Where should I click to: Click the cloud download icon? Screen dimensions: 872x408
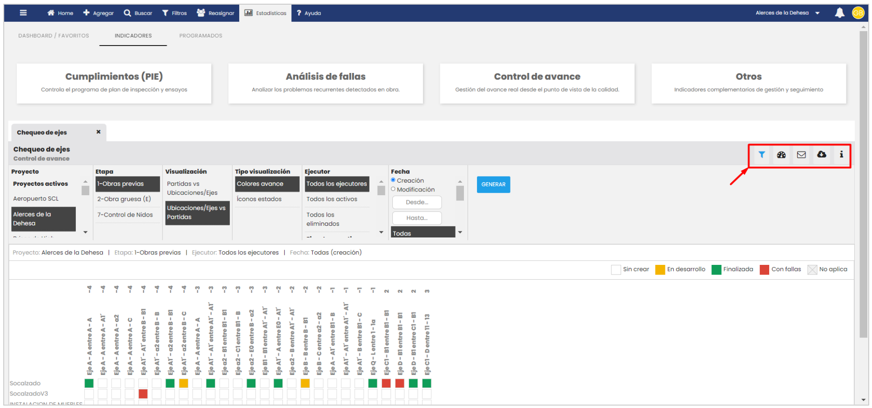822,155
